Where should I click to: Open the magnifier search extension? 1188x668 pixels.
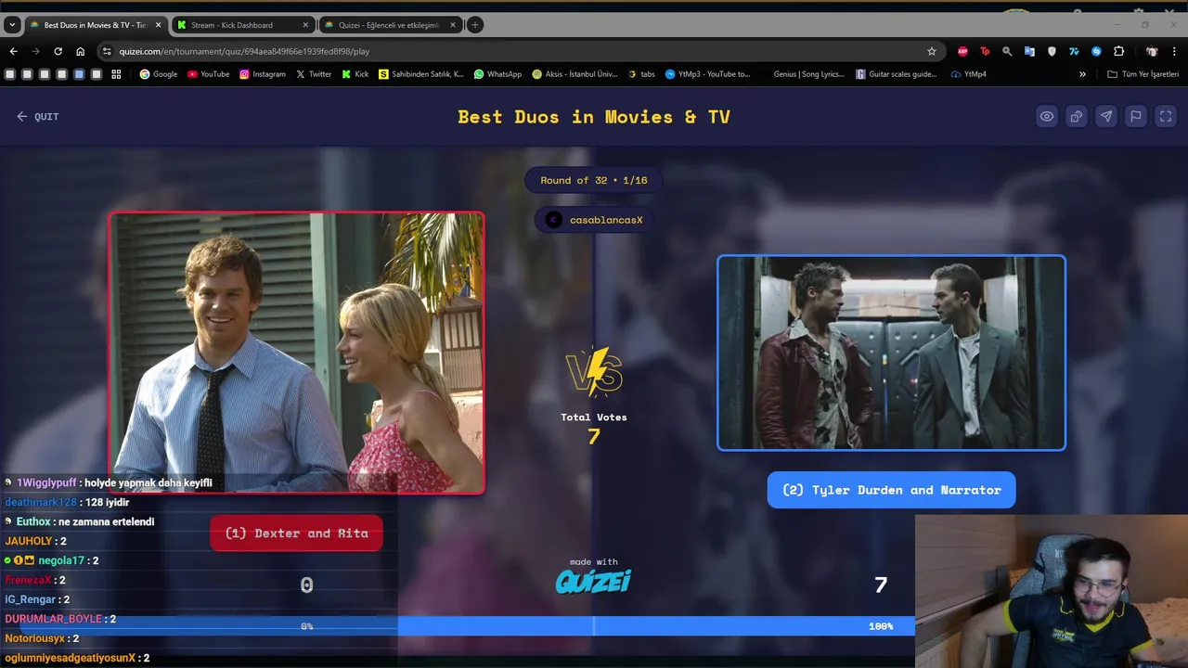click(1007, 51)
